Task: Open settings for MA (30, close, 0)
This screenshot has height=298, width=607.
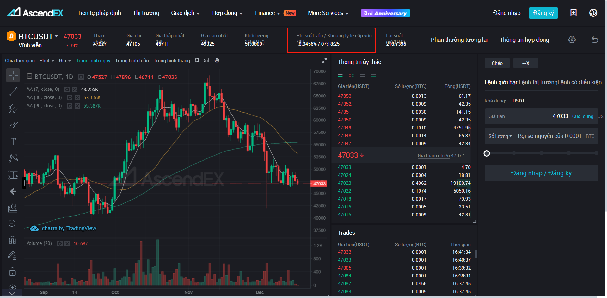Action: [70, 97]
